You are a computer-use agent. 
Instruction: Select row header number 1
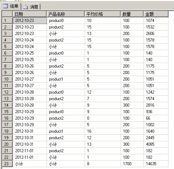tap(7, 21)
